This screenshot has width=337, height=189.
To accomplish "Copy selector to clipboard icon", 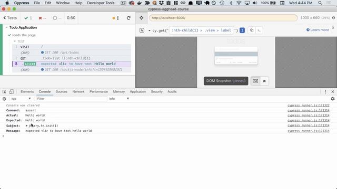I will [x=252, y=30].
